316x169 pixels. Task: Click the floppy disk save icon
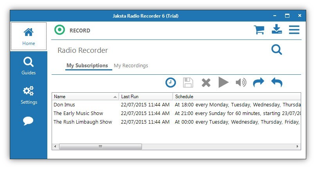pos(188,83)
